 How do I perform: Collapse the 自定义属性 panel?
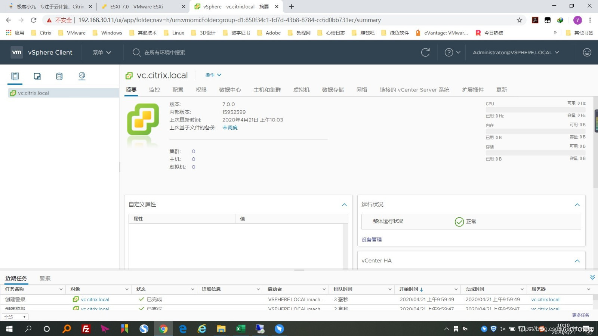coord(344,205)
